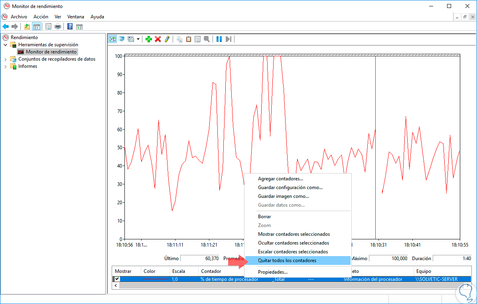
Task: Click the \\SOLVETIC-SERVER cell
Action: coord(437,279)
